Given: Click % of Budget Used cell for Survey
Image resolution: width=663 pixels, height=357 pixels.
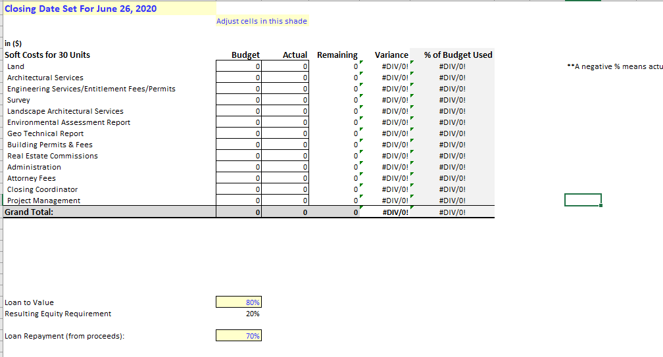Looking at the screenshot, I should [452, 100].
